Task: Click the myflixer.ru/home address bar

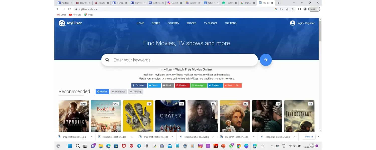Action: click(173, 9)
